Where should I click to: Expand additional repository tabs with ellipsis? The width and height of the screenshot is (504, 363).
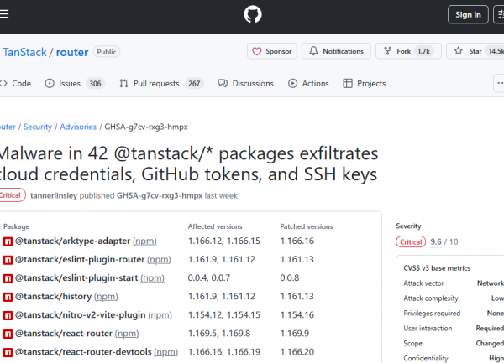coord(499,83)
